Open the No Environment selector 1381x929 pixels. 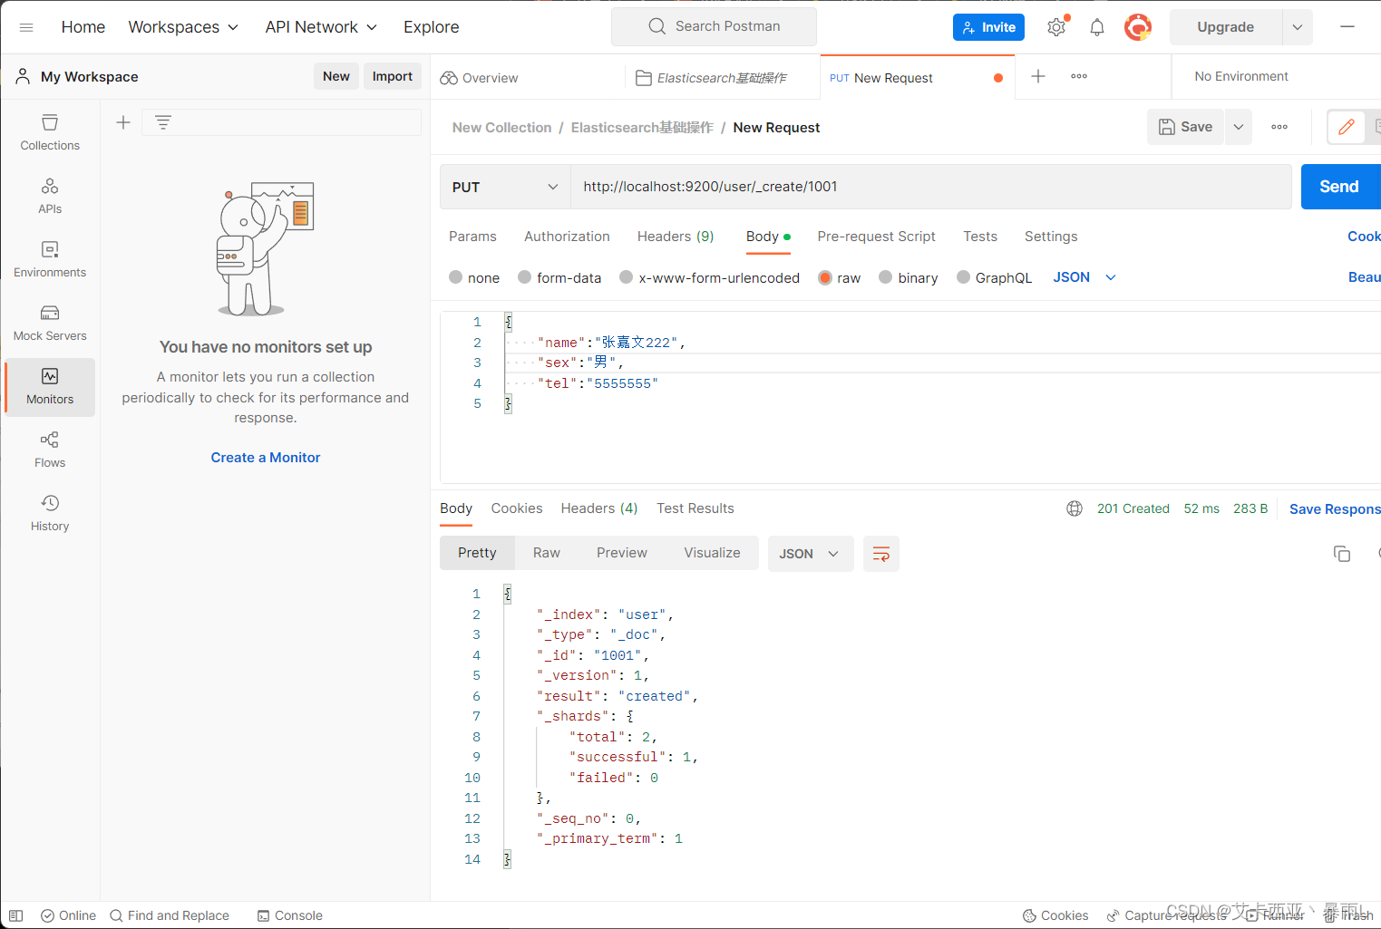coord(1241,76)
